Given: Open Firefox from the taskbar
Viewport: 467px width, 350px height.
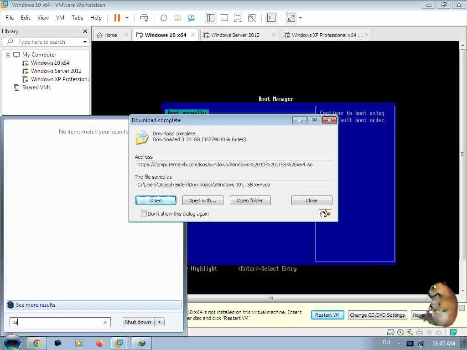Looking at the screenshot, I should click(x=99, y=343).
